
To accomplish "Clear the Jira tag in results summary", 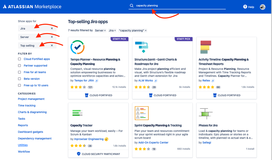I will 115,30.
